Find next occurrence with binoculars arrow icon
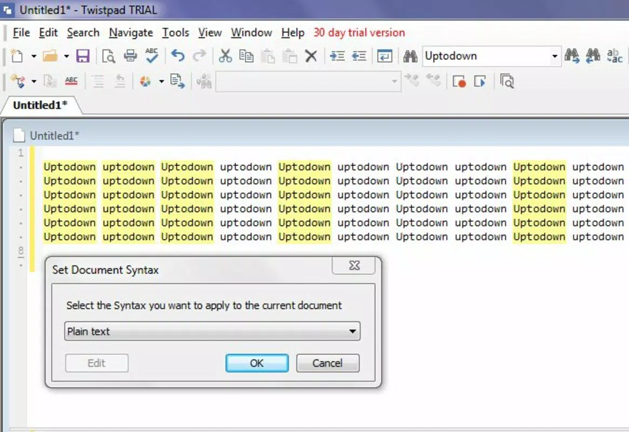 tap(572, 56)
